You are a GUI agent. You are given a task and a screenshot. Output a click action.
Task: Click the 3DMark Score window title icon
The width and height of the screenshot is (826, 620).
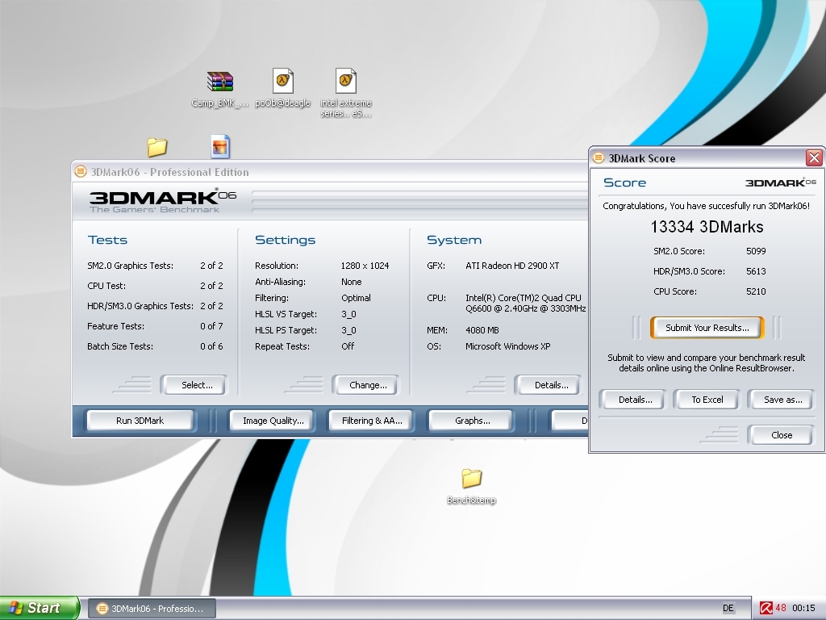(599, 157)
